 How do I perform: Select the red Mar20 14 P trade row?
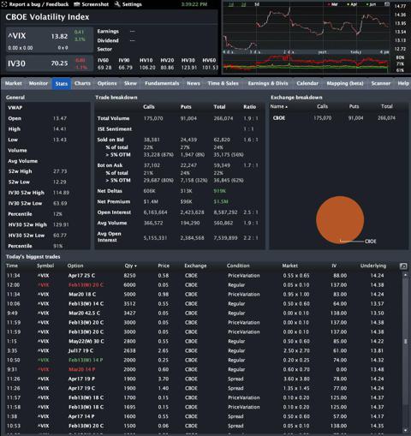coord(204,370)
